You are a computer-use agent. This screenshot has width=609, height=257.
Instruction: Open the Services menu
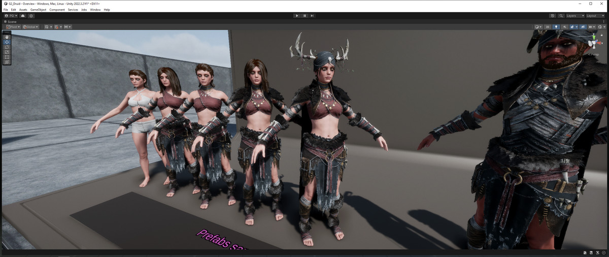tap(73, 10)
